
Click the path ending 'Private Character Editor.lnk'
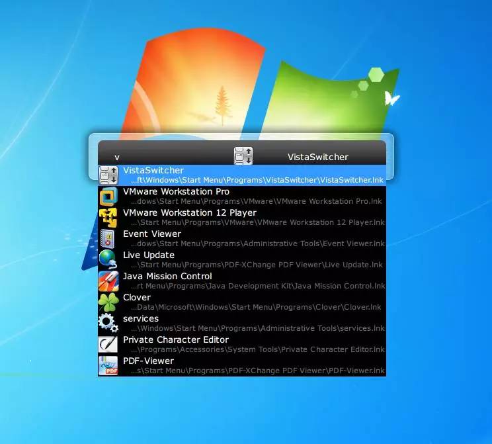(x=258, y=349)
